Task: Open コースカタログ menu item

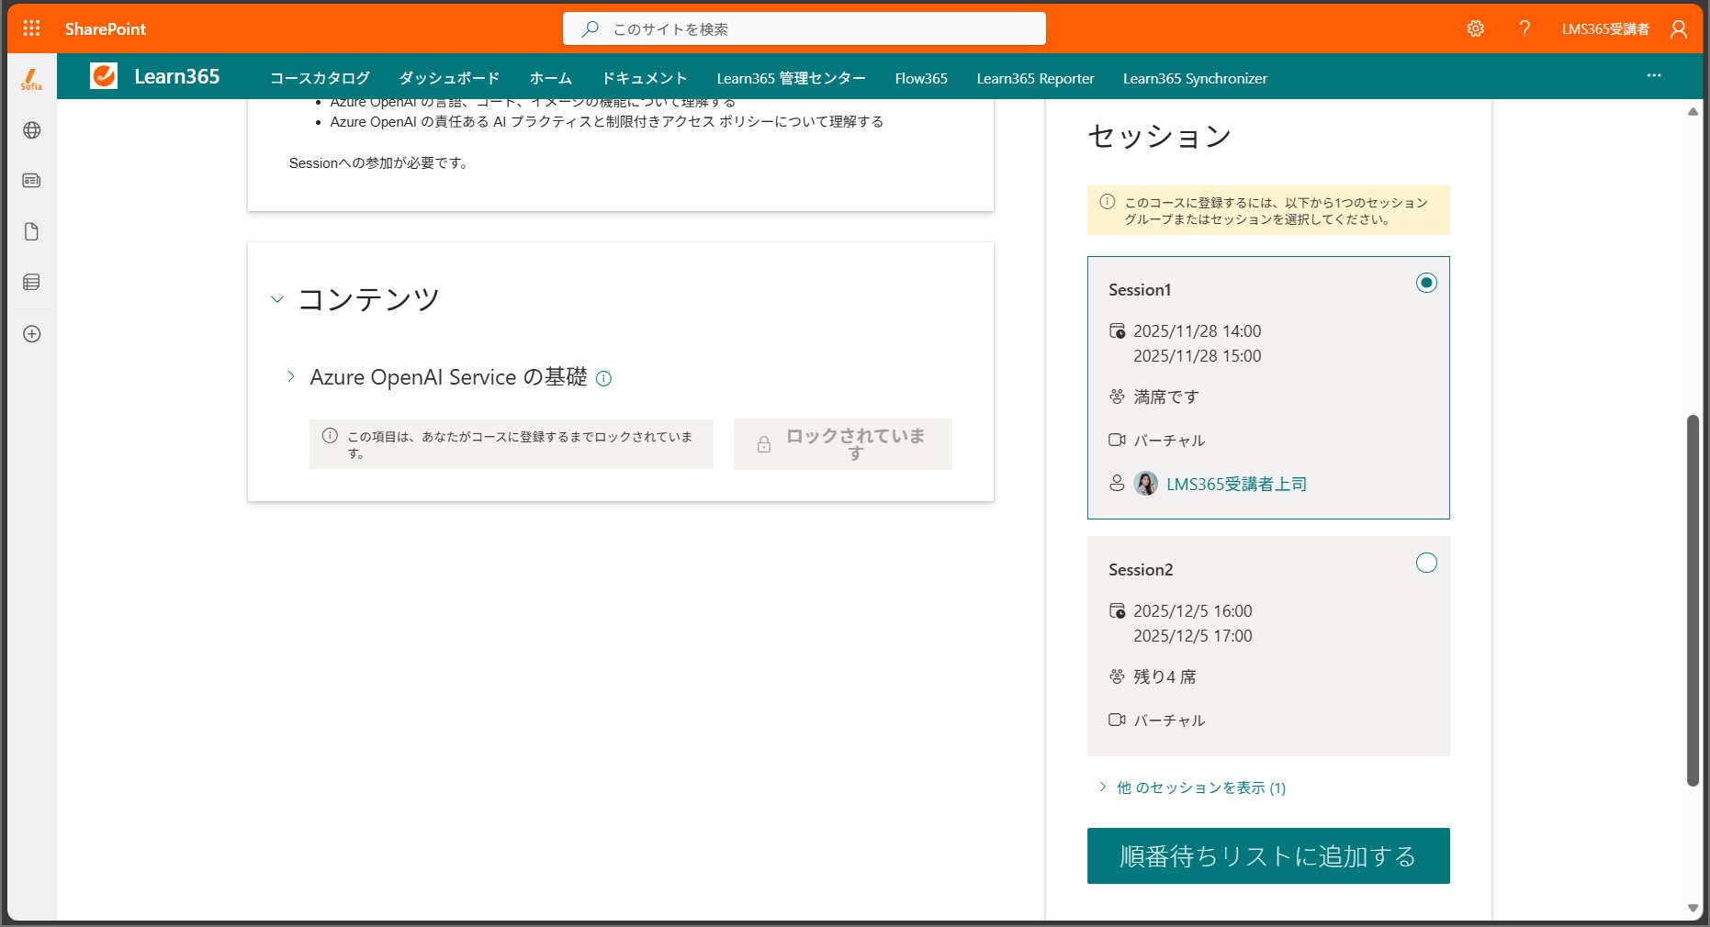Action: [x=320, y=78]
